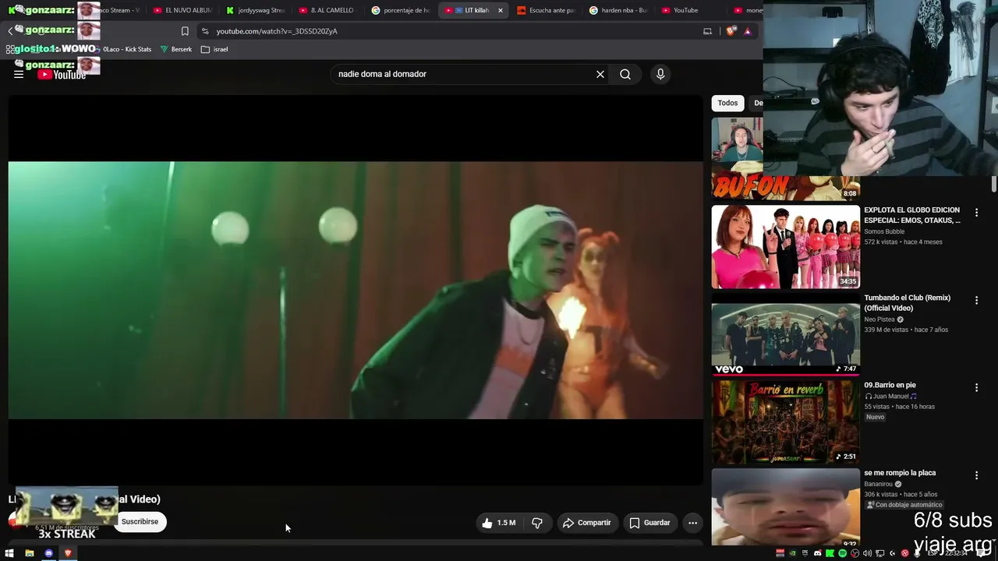Screen dimensions: 998x561
Task: Open the '09.Barrio en pie' title link
Action: (890, 385)
